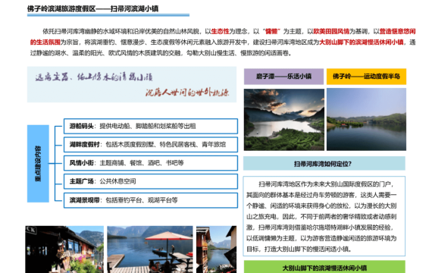Select the blue 重点建设内容 vertical block

pyautogui.click(x=38, y=164)
